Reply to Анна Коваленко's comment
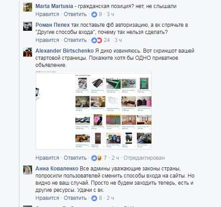221x207 pixels. point(75,198)
